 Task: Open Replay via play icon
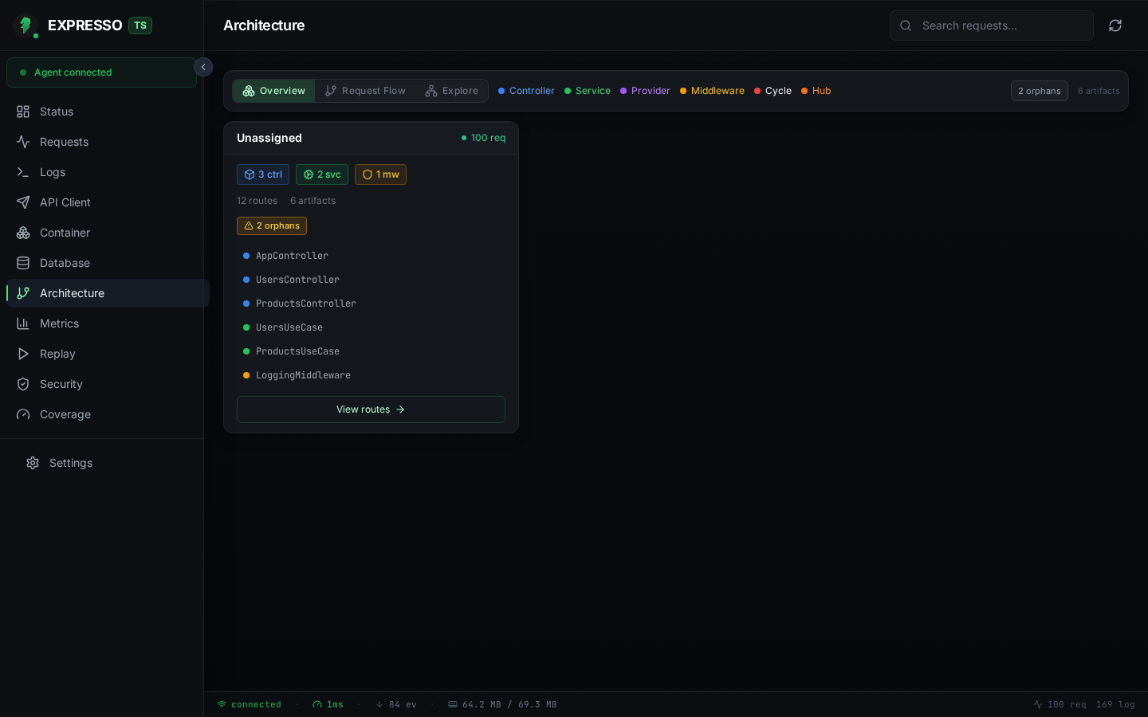[x=23, y=354]
